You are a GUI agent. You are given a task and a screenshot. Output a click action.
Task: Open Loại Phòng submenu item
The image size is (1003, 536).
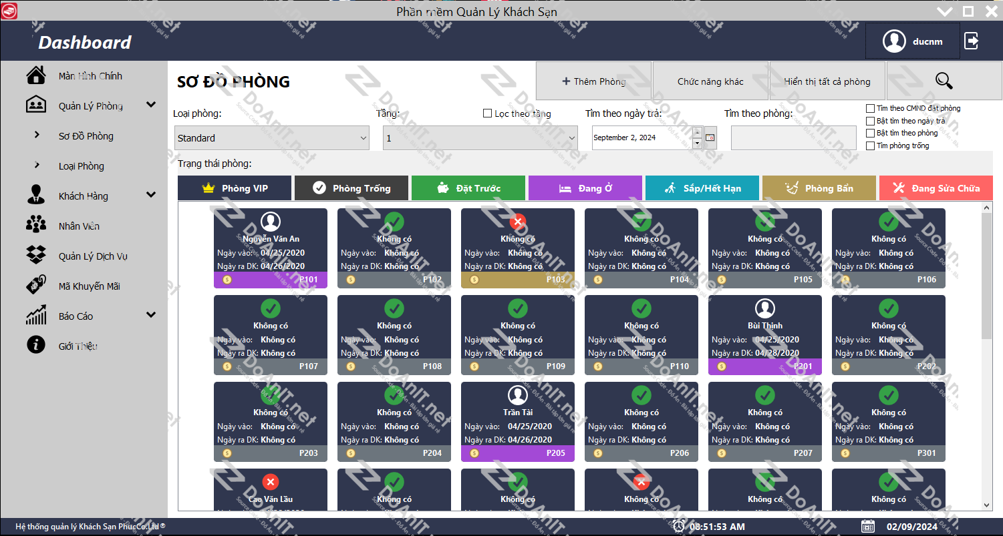(82, 166)
